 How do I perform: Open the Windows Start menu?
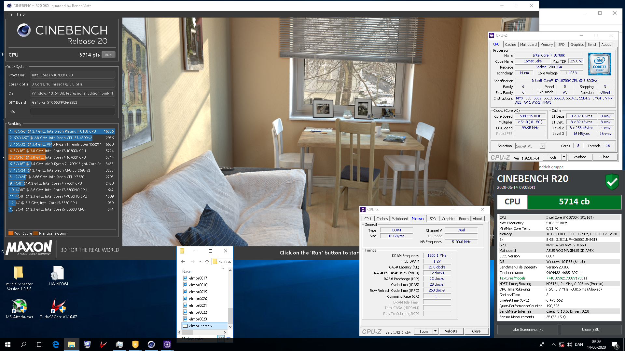point(8,344)
